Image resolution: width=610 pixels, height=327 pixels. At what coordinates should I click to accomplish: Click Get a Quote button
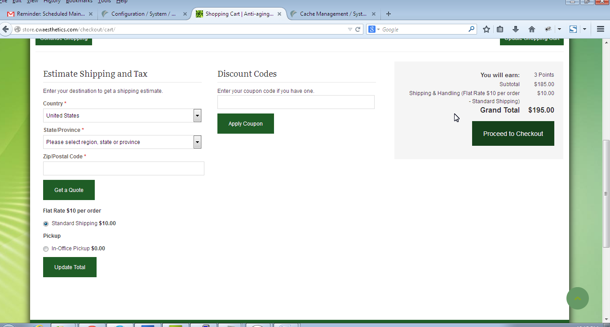click(x=69, y=190)
